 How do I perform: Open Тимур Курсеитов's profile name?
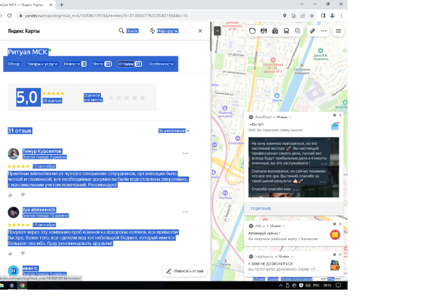[42, 151]
